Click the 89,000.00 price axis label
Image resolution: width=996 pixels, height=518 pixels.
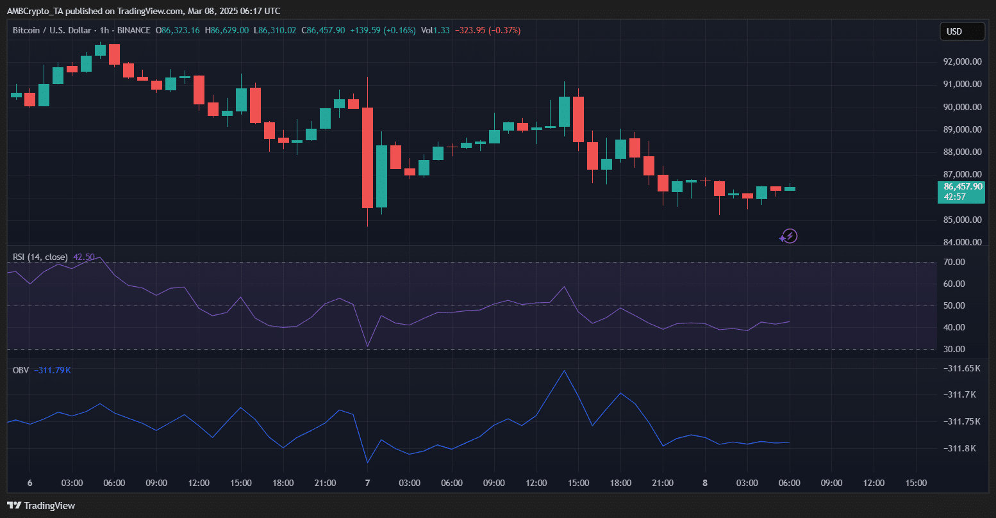click(x=962, y=130)
